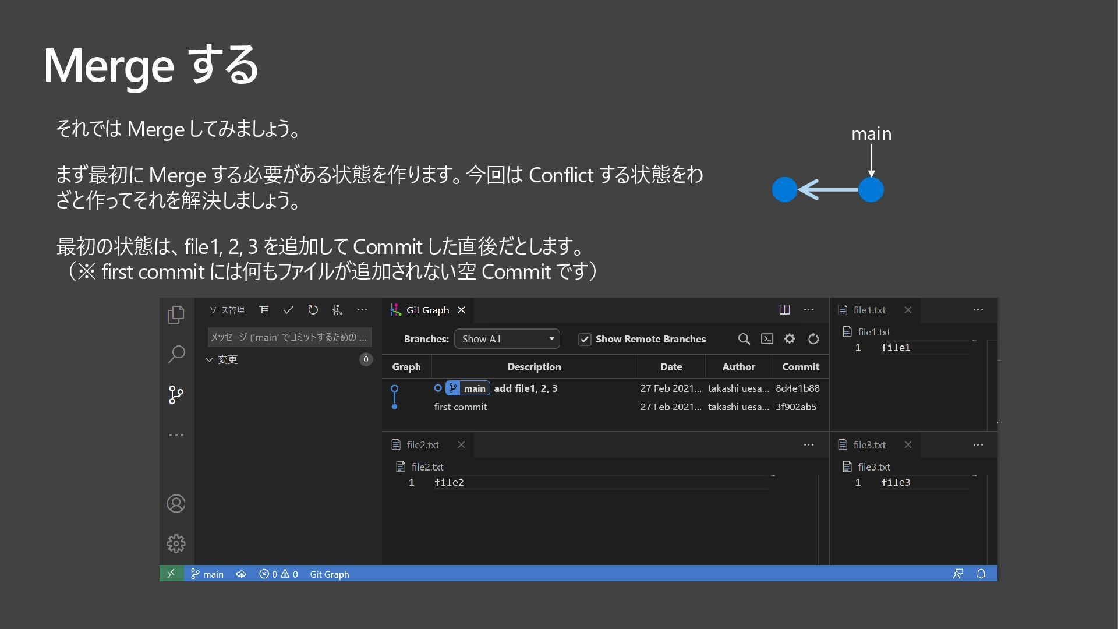The width and height of the screenshot is (1118, 629).
Task: Click main branch in status bar
Action: 207,574
